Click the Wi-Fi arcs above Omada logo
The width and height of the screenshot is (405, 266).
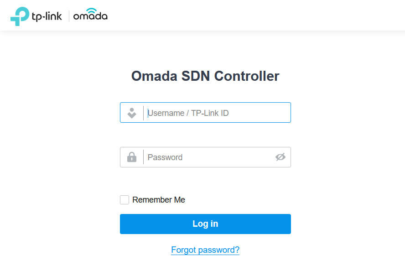(x=91, y=10)
